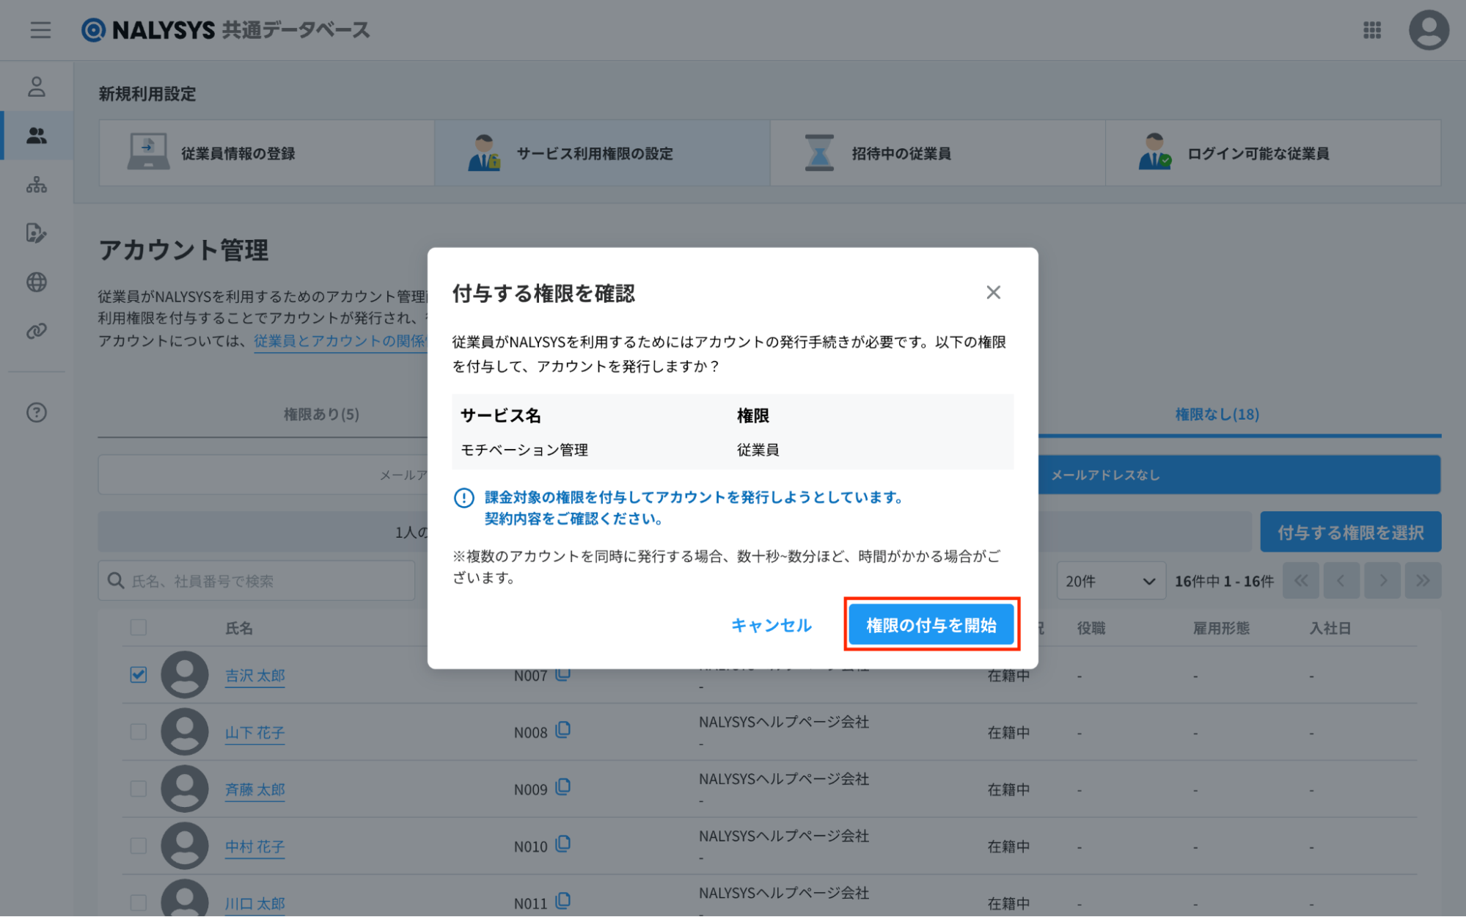Viewport: 1466px width, 917px height.
Task: Copy employee number N008
Action: 563,731
